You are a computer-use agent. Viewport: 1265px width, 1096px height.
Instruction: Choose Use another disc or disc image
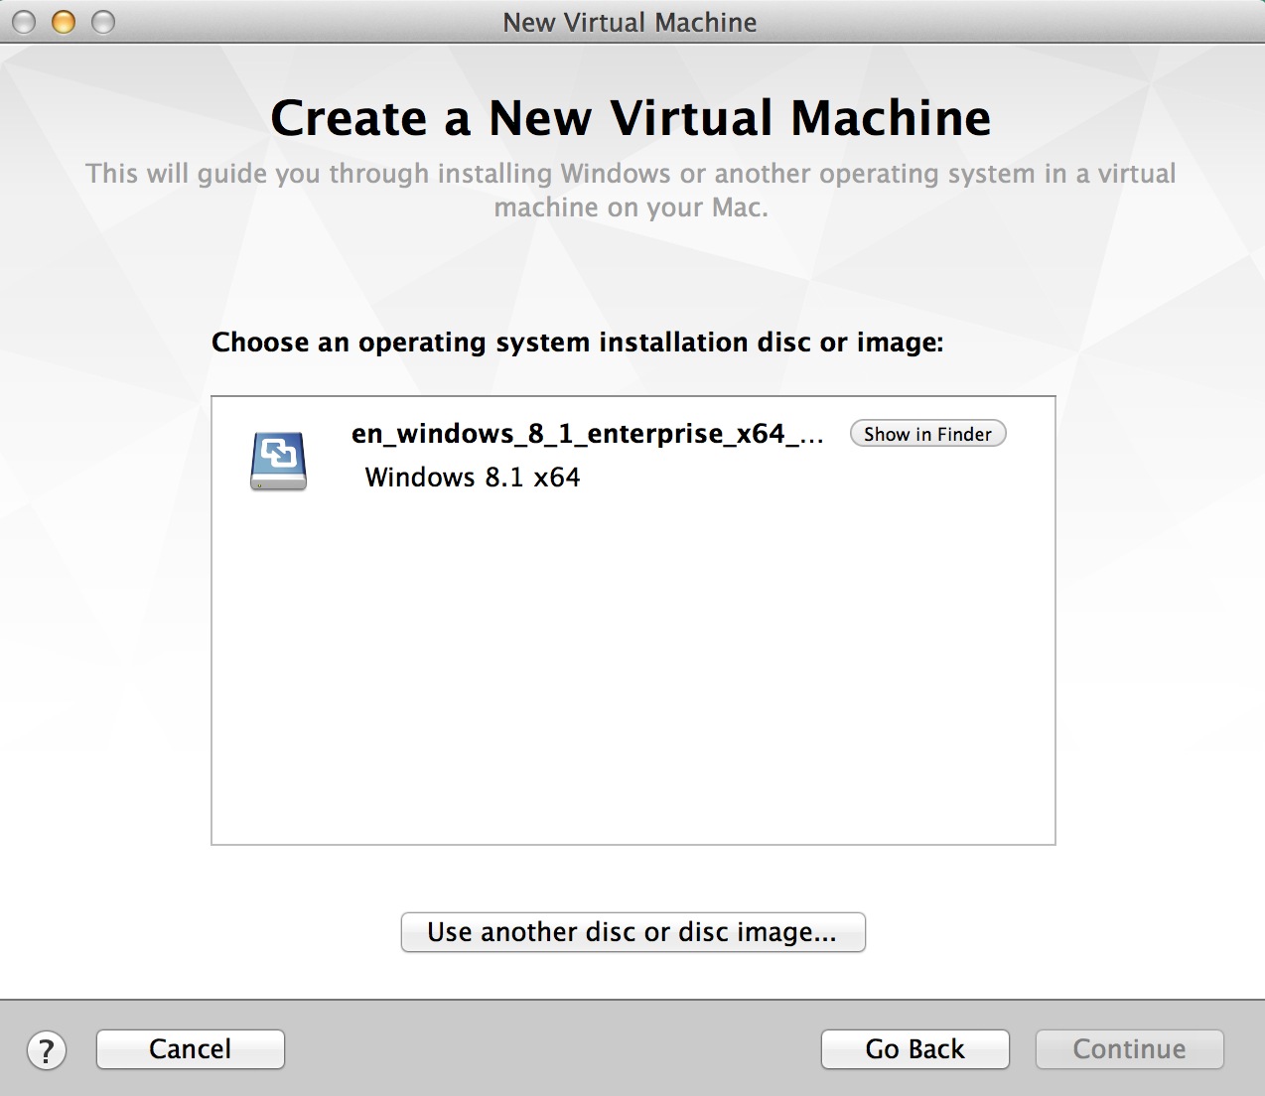[x=632, y=932]
